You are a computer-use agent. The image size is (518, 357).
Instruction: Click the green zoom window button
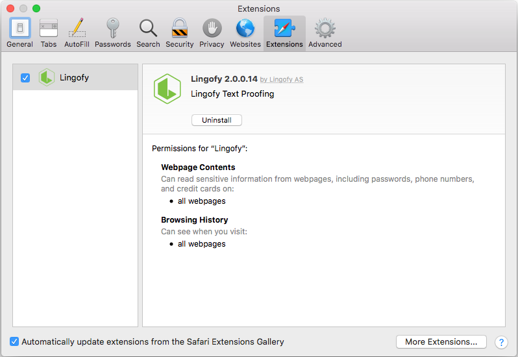pos(36,8)
